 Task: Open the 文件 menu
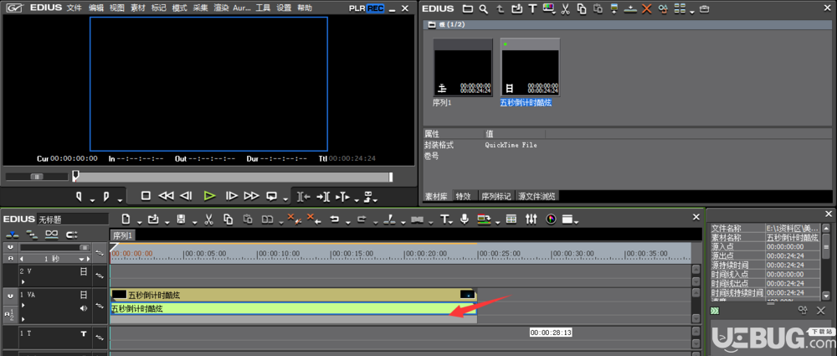(x=74, y=8)
